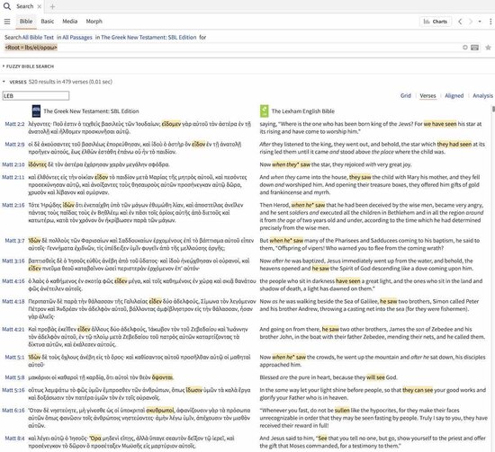
Task: Click the results vertical scrollbar
Action: 493,278
